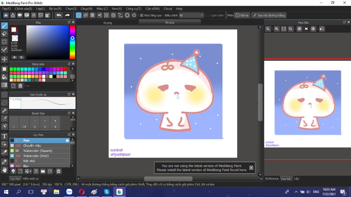Select the Magic Wand tool
The height and width of the screenshot is (197, 351).
tap(4, 110)
